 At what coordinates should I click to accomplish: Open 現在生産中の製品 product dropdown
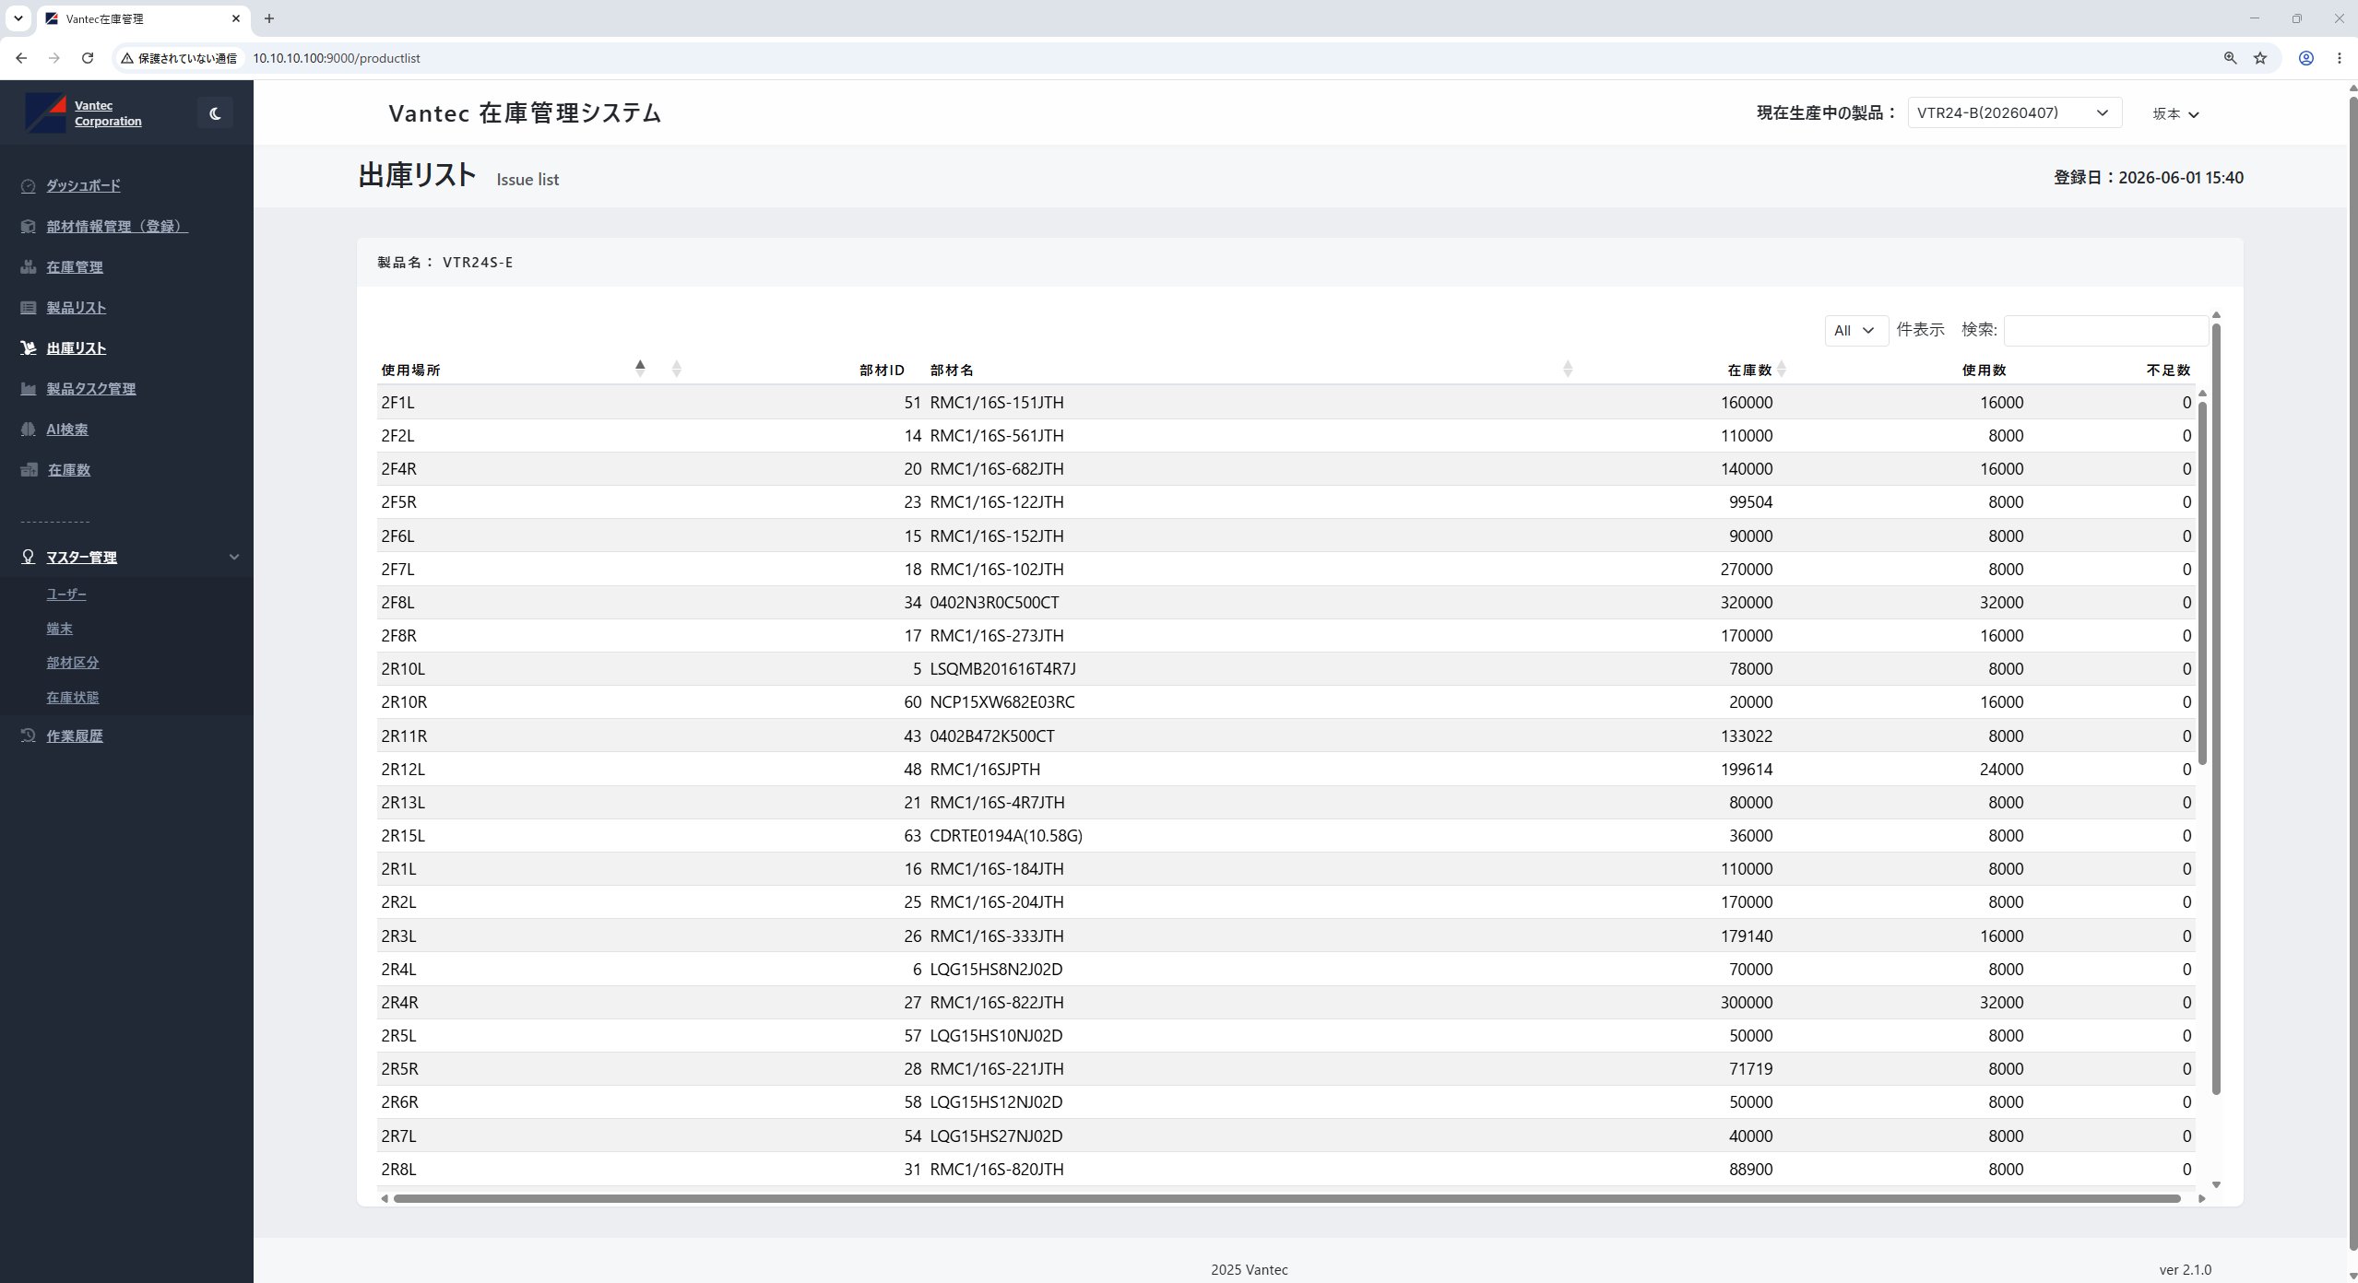tap(2014, 113)
